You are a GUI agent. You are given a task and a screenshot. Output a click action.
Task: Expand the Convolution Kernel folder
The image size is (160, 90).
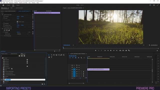point(2,73)
